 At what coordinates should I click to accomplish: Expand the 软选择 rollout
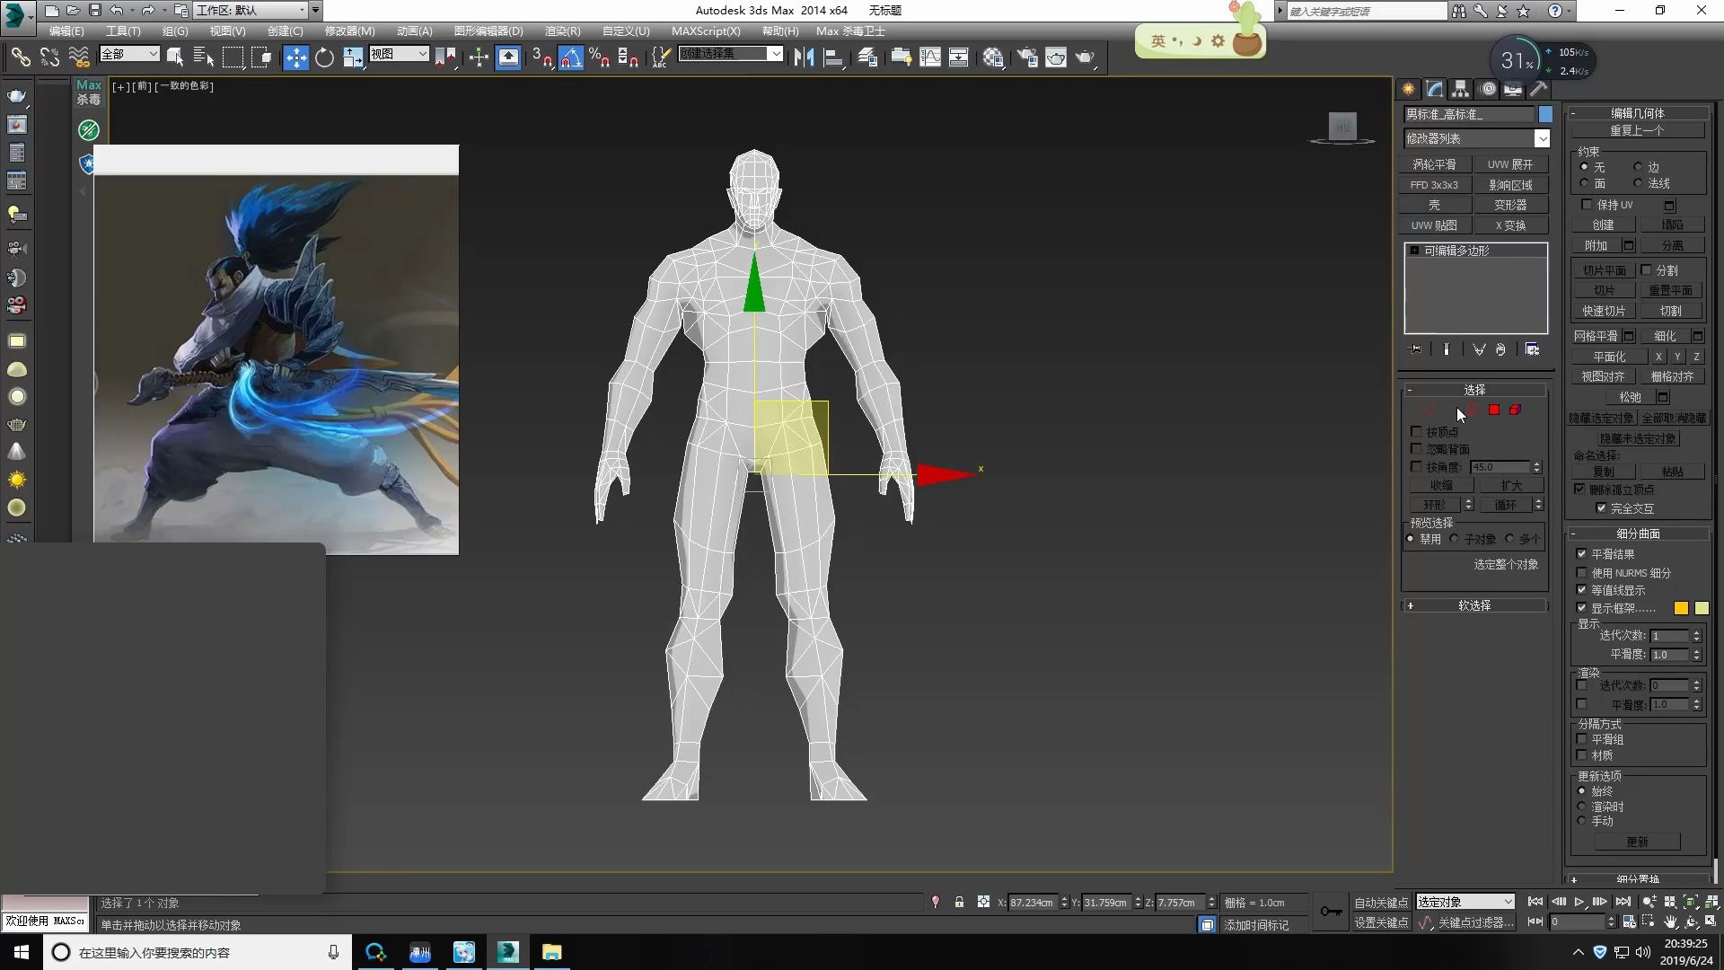[x=1474, y=606]
